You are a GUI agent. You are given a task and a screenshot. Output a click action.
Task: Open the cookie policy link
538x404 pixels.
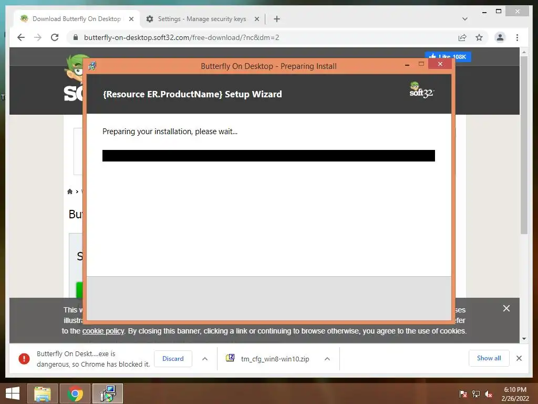pyautogui.click(x=103, y=331)
